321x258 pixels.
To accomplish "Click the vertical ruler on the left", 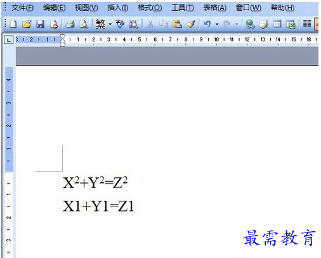I will click(9, 162).
